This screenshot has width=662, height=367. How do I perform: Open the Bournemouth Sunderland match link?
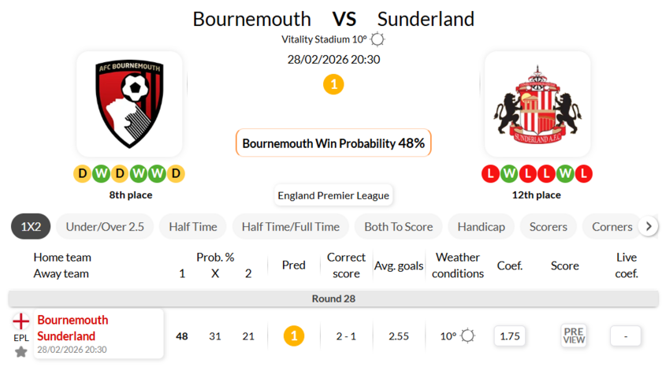point(73,328)
